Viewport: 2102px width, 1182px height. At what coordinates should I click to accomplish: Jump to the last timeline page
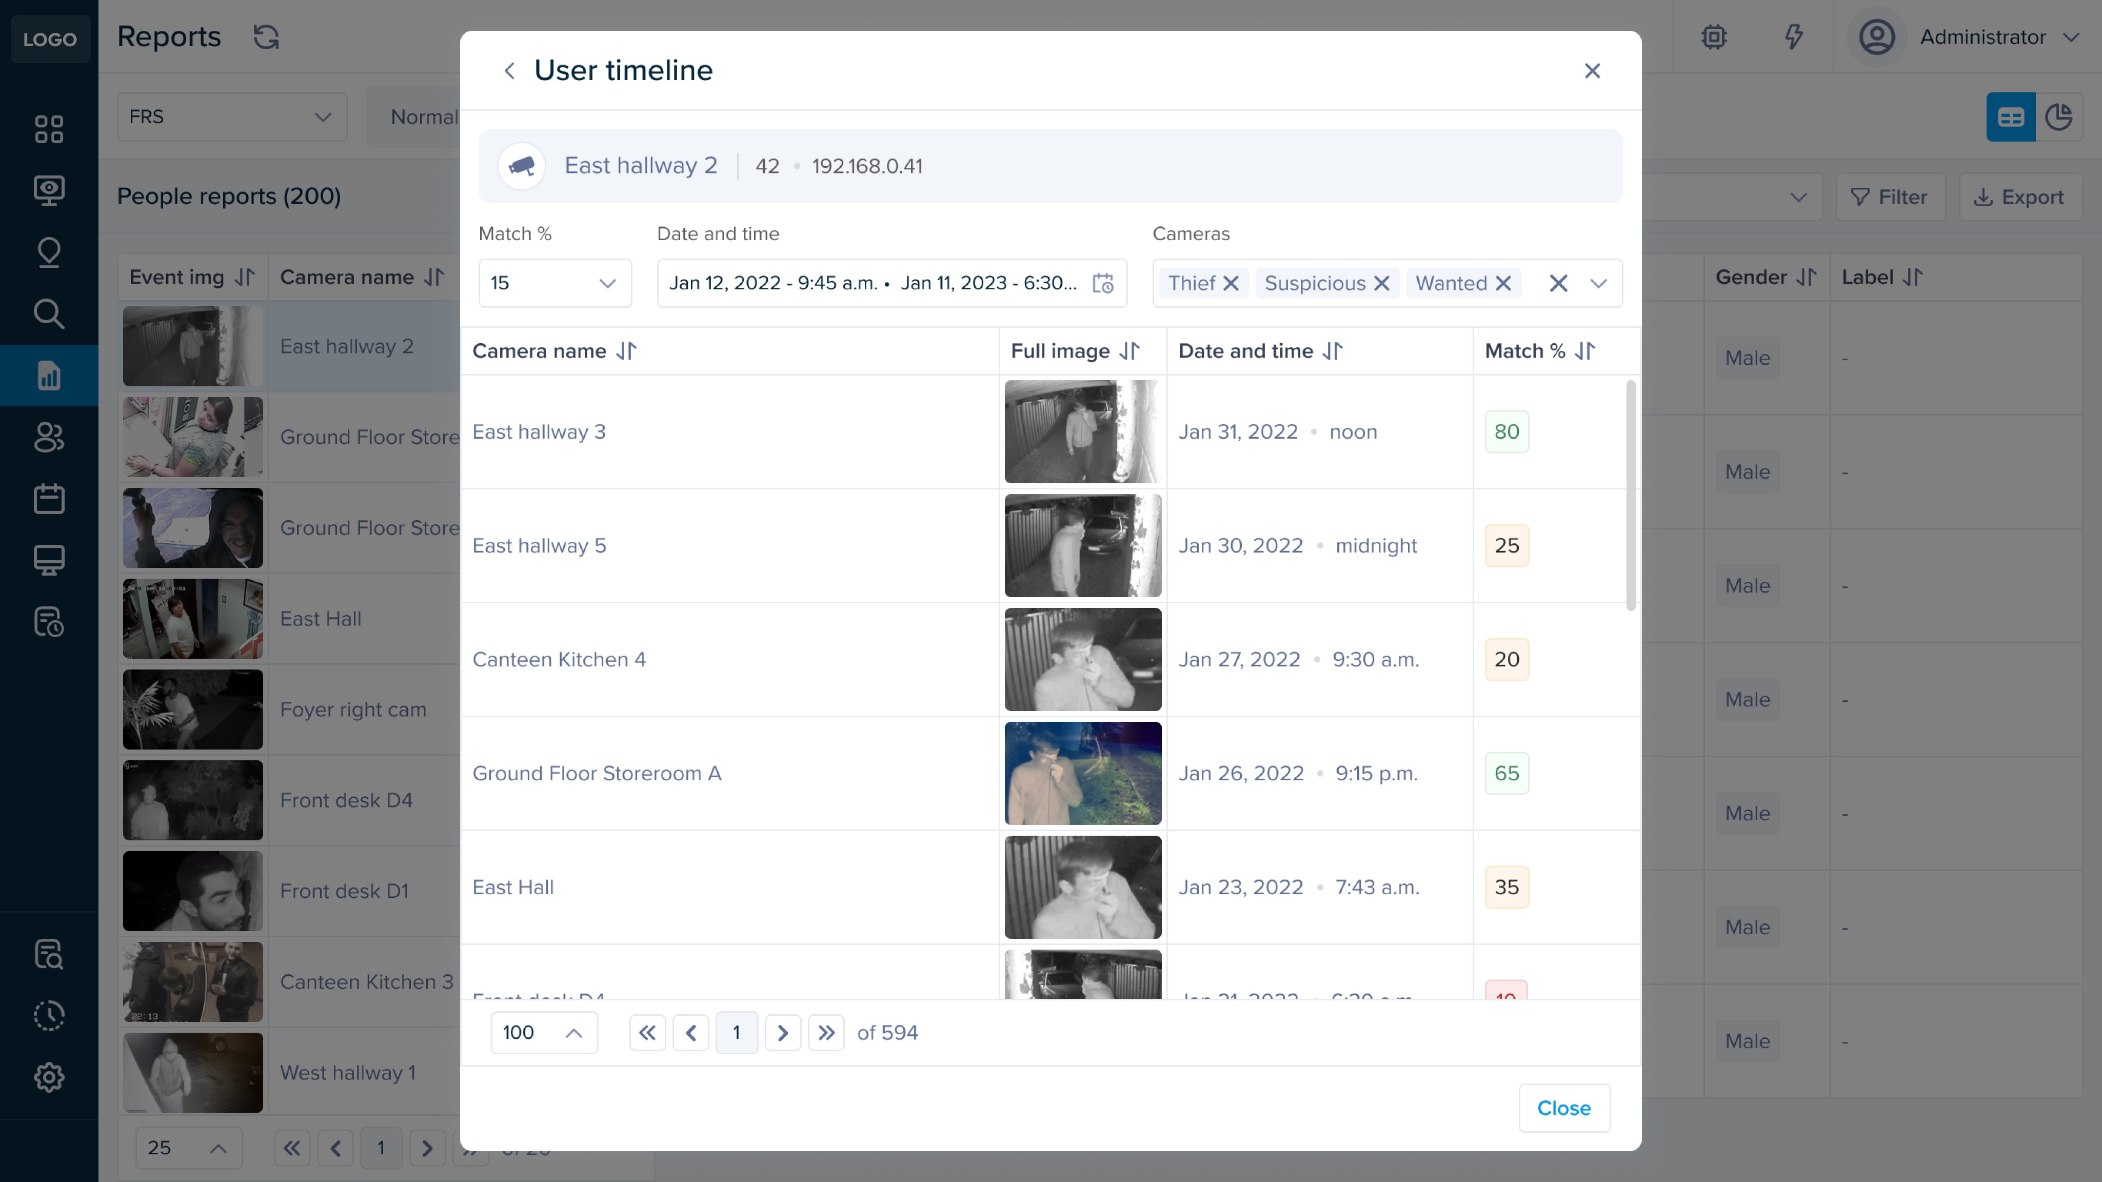[x=826, y=1033]
